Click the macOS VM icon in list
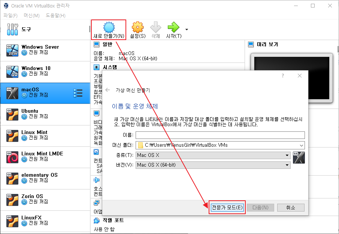 (12, 93)
